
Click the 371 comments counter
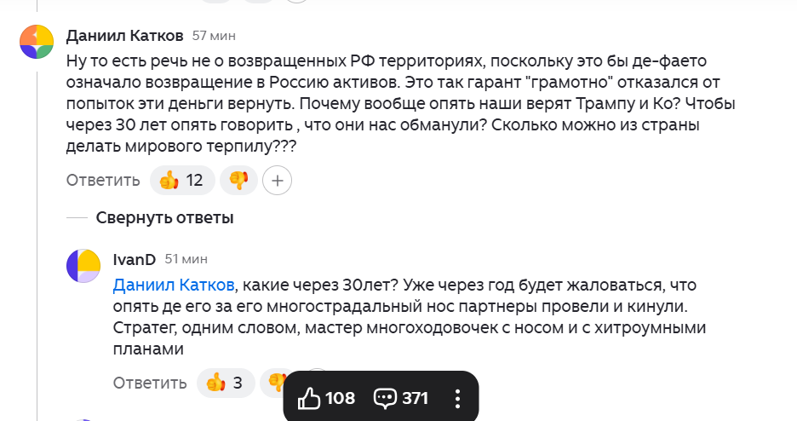pos(415,398)
